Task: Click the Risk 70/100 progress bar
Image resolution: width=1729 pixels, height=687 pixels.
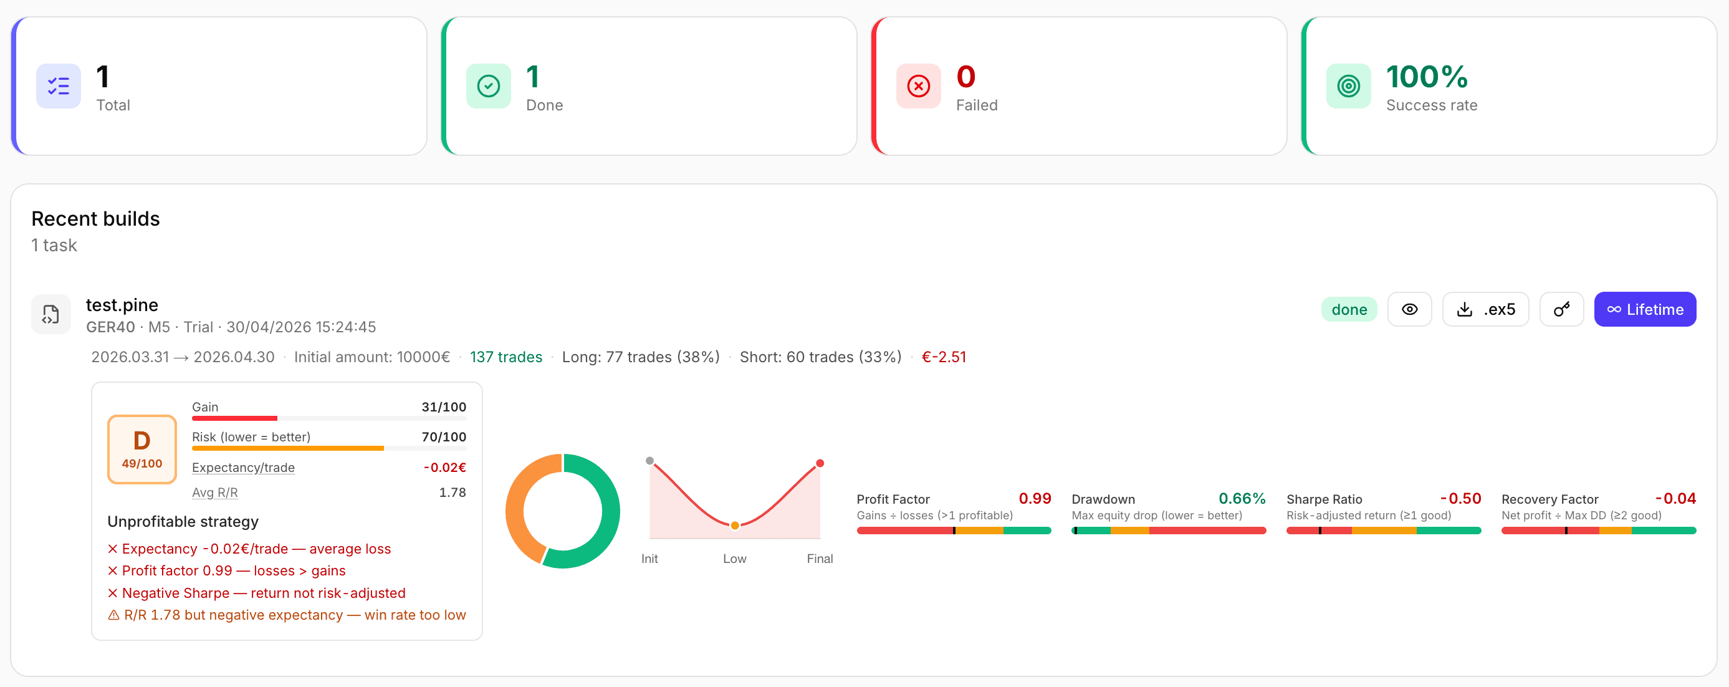Action: tap(329, 449)
